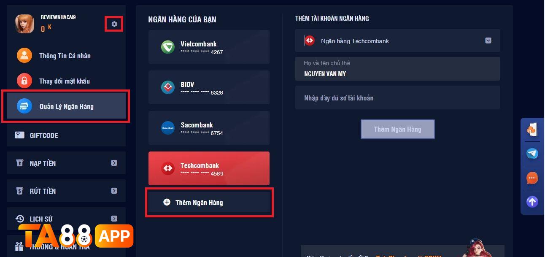The width and height of the screenshot is (545, 257).
Task: Open the Ngân hàng Techcombank dropdown
Action: (x=488, y=41)
